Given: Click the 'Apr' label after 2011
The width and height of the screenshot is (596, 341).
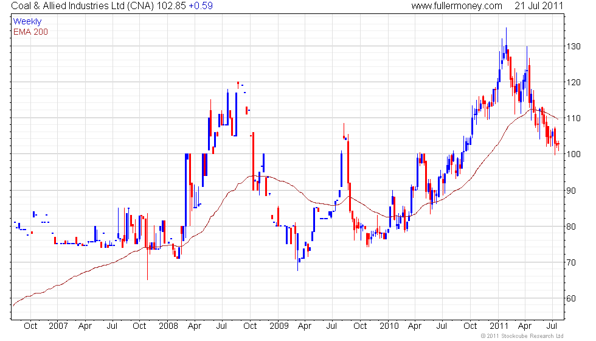Looking at the screenshot, I should click(524, 326).
